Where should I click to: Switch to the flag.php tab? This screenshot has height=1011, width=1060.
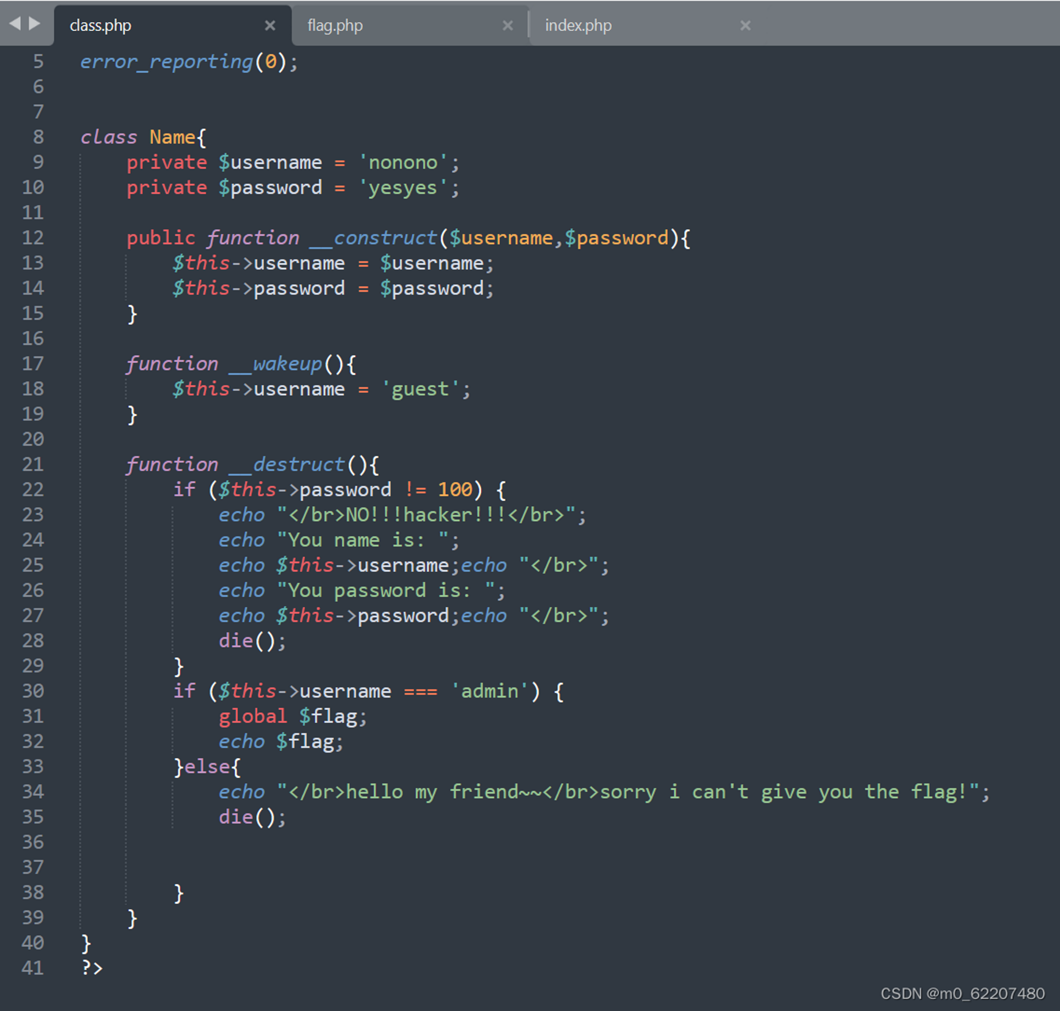point(410,25)
